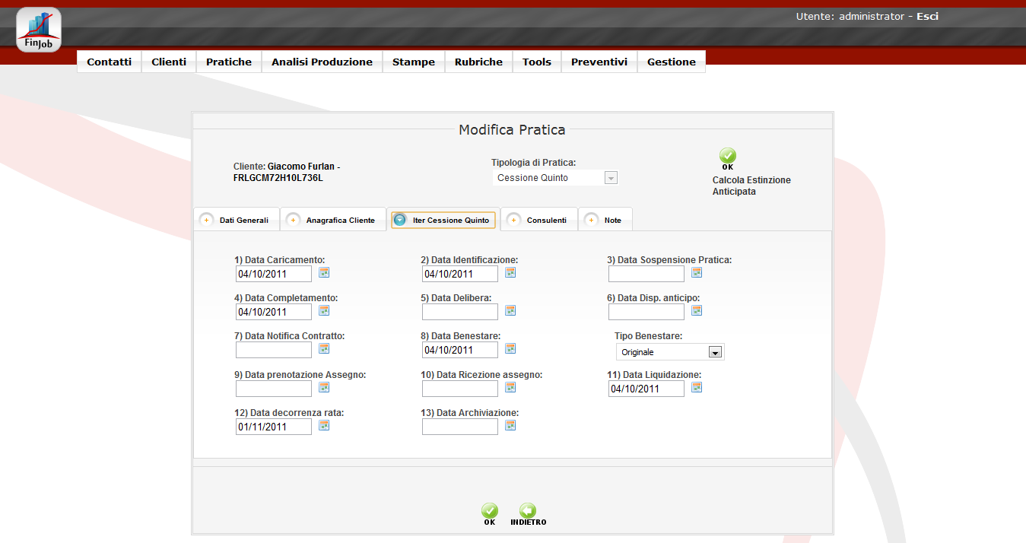Viewport: 1026px width, 543px height.
Task: Open calendar for Data Ricezione assegno
Action: [x=510, y=387]
